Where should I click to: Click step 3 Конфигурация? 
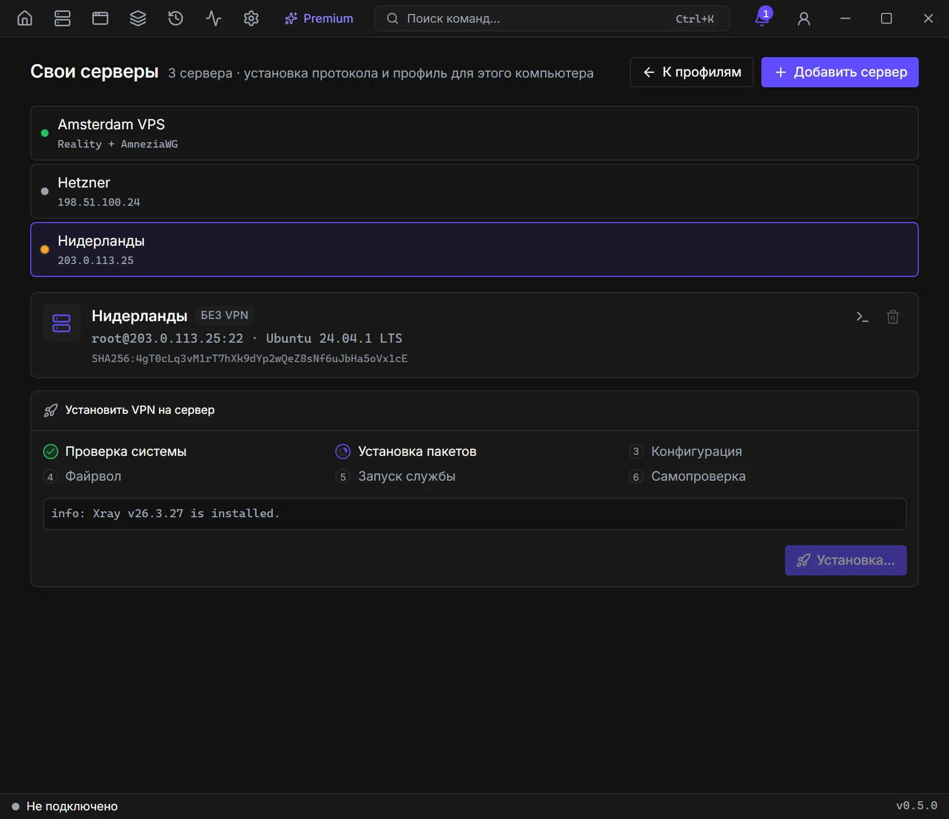(x=685, y=452)
